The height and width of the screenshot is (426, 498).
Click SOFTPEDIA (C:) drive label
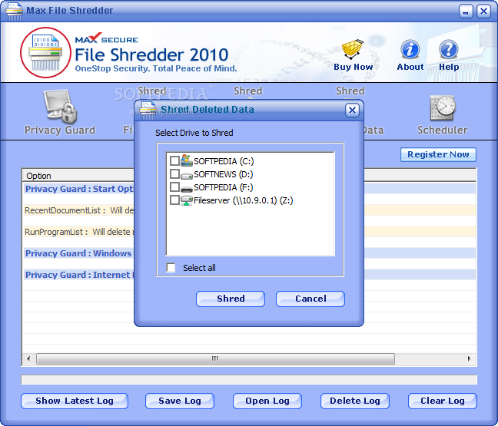pos(224,161)
